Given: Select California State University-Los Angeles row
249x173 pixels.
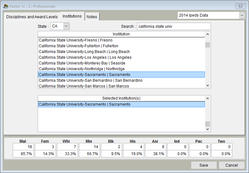Looking at the screenshot, I should pyautogui.click(x=121, y=57).
